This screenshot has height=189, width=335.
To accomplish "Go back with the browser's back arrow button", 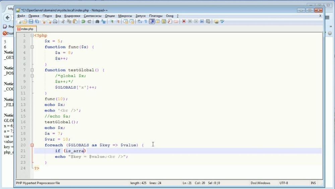I will 8,17.
